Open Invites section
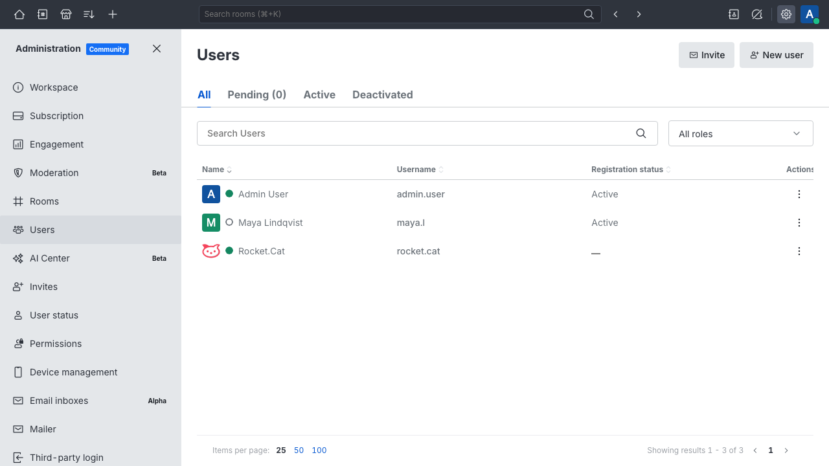The height and width of the screenshot is (466, 829). pyautogui.click(x=91, y=287)
